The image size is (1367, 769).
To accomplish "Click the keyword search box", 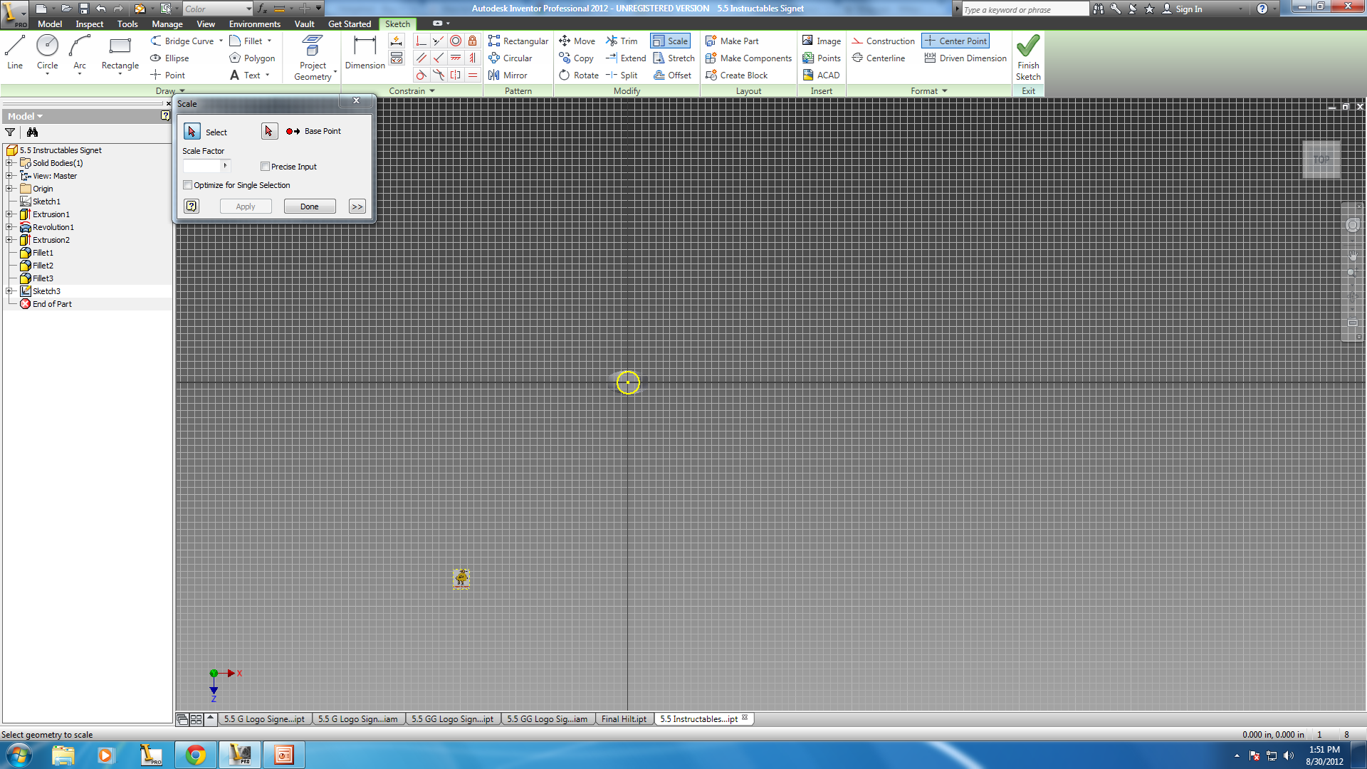I will 1025,9.
